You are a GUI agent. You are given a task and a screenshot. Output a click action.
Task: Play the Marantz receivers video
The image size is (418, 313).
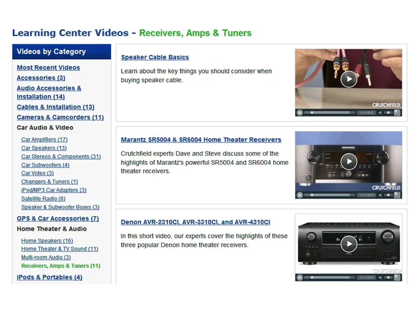point(349,161)
